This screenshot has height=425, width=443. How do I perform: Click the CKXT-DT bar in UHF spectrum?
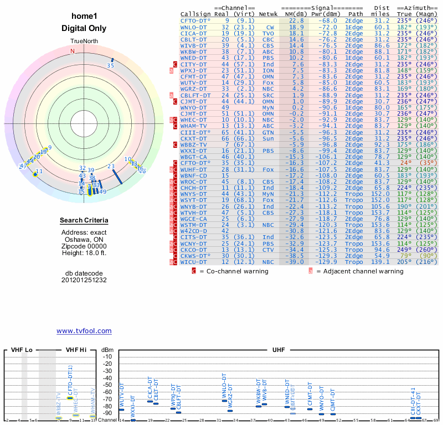418,418
